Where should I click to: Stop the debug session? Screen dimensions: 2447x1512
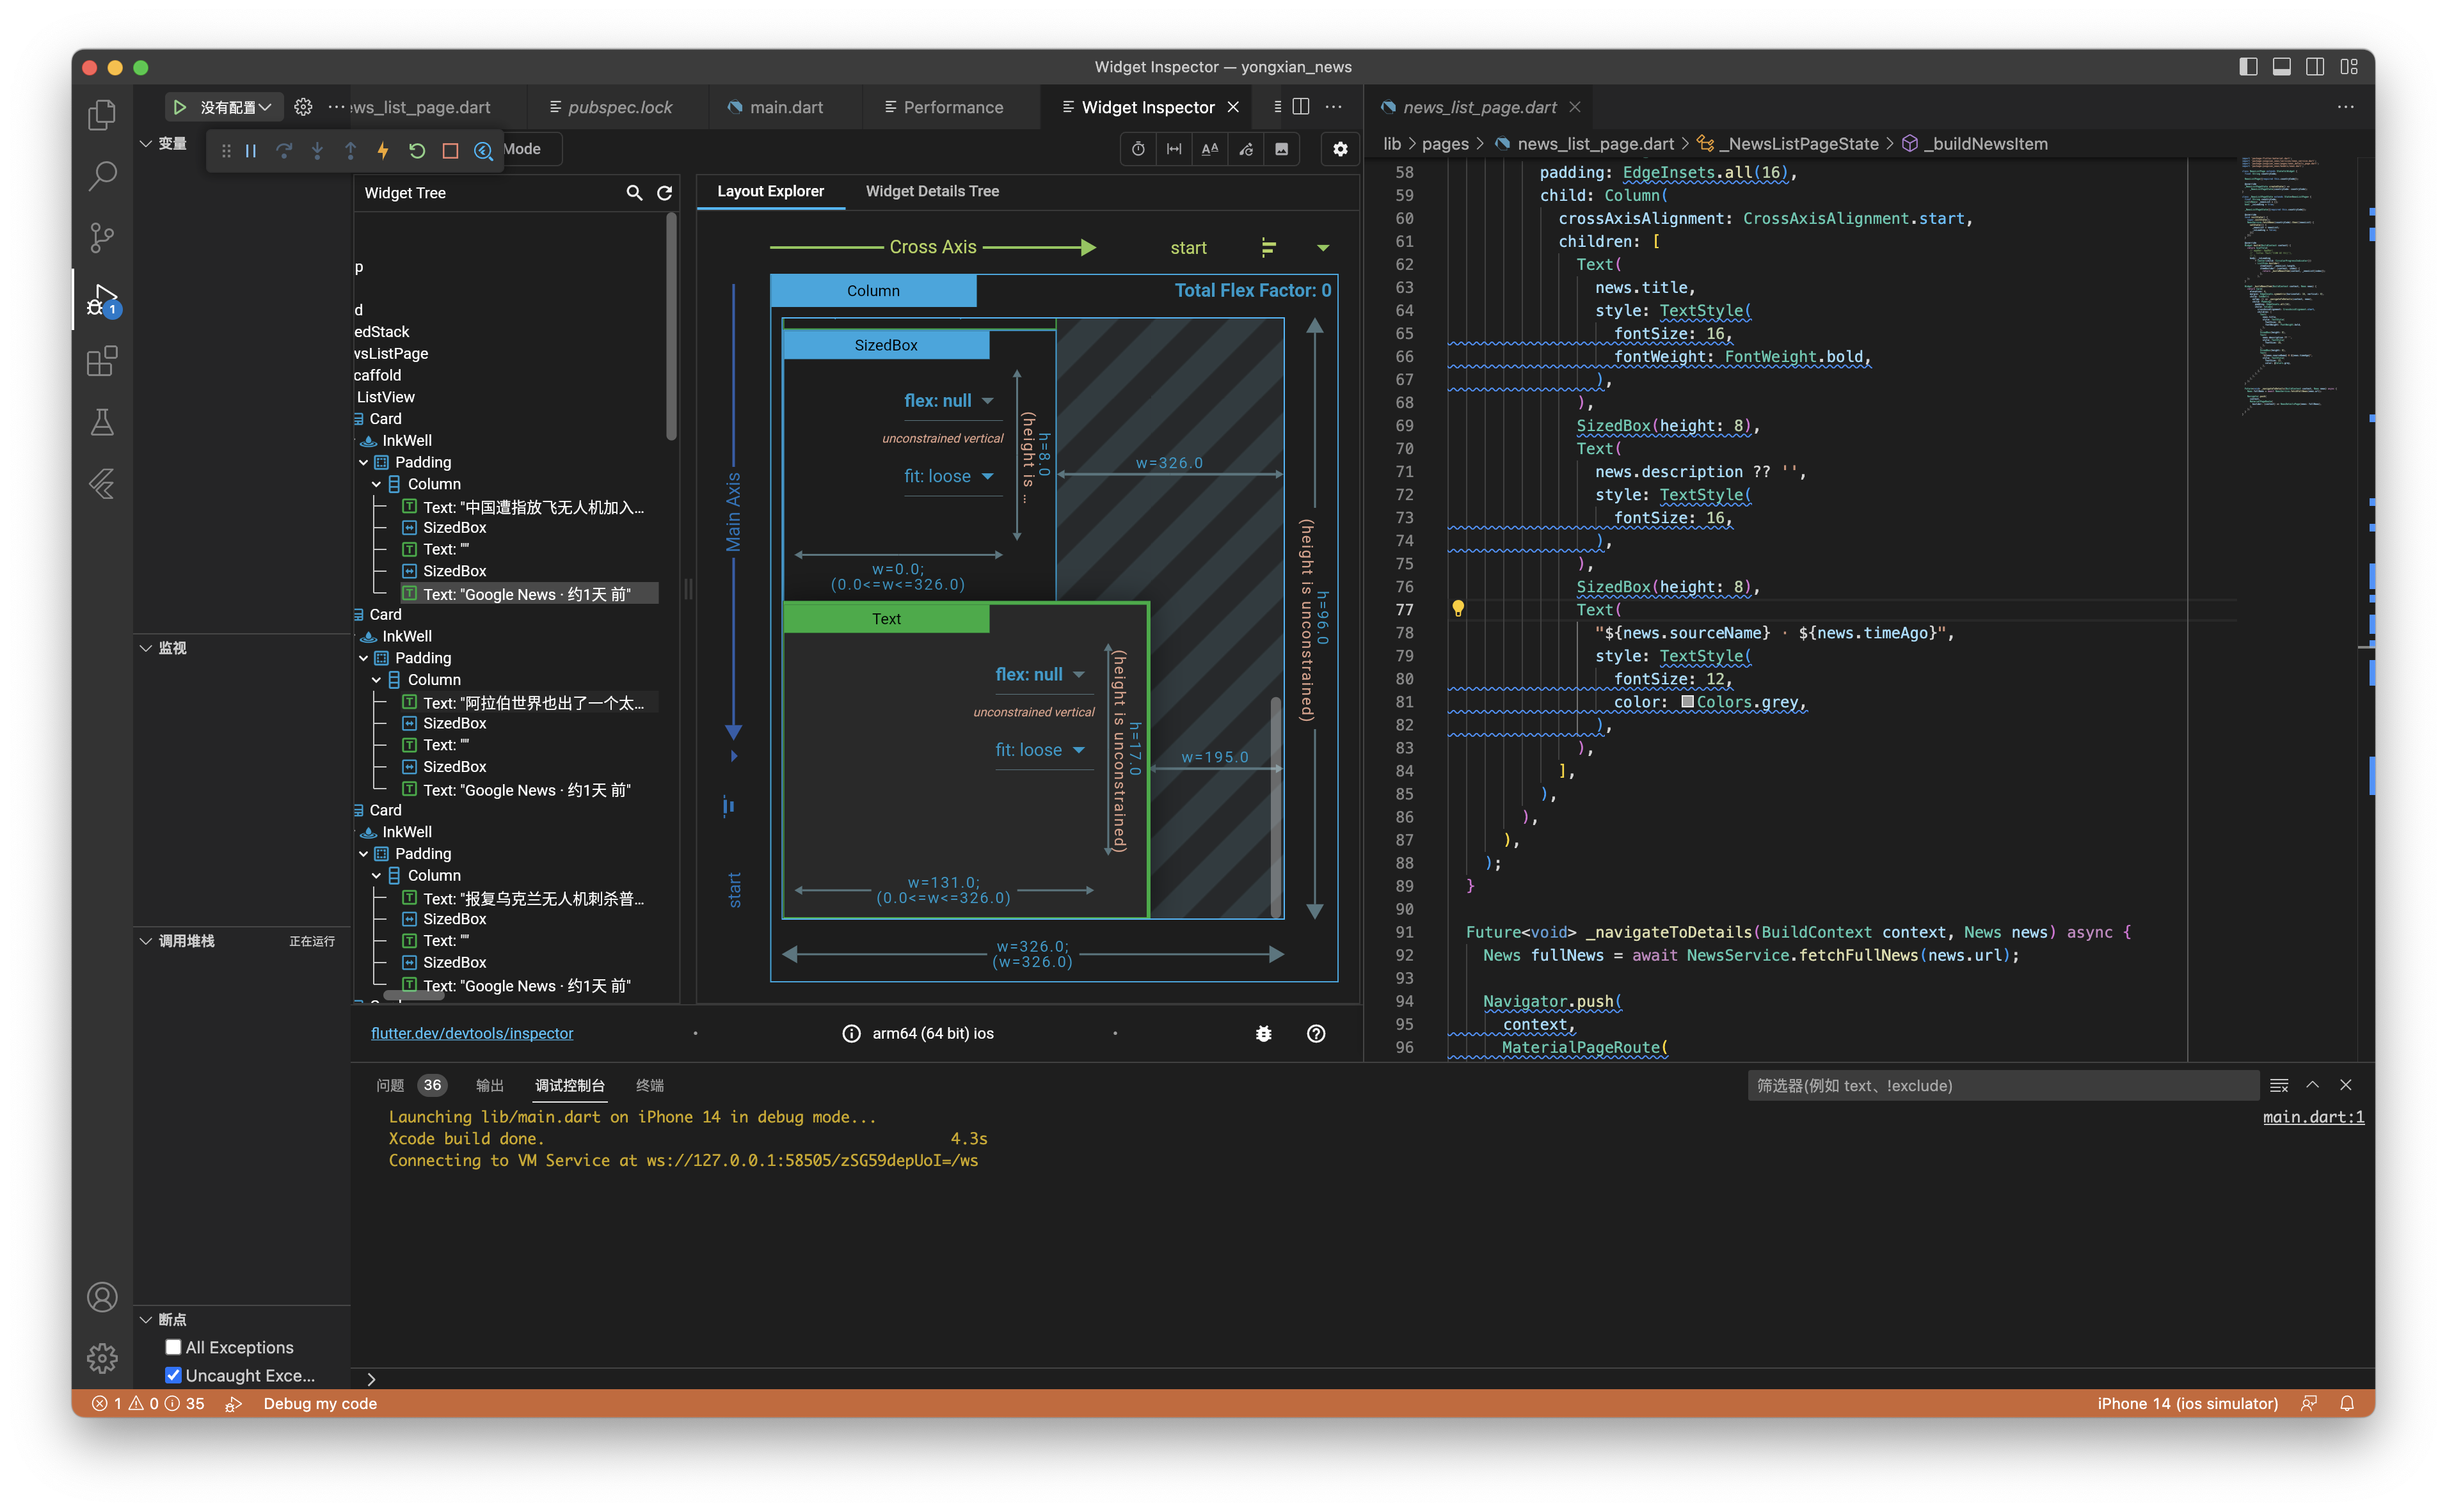pyautogui.click(x=450, y=151)
